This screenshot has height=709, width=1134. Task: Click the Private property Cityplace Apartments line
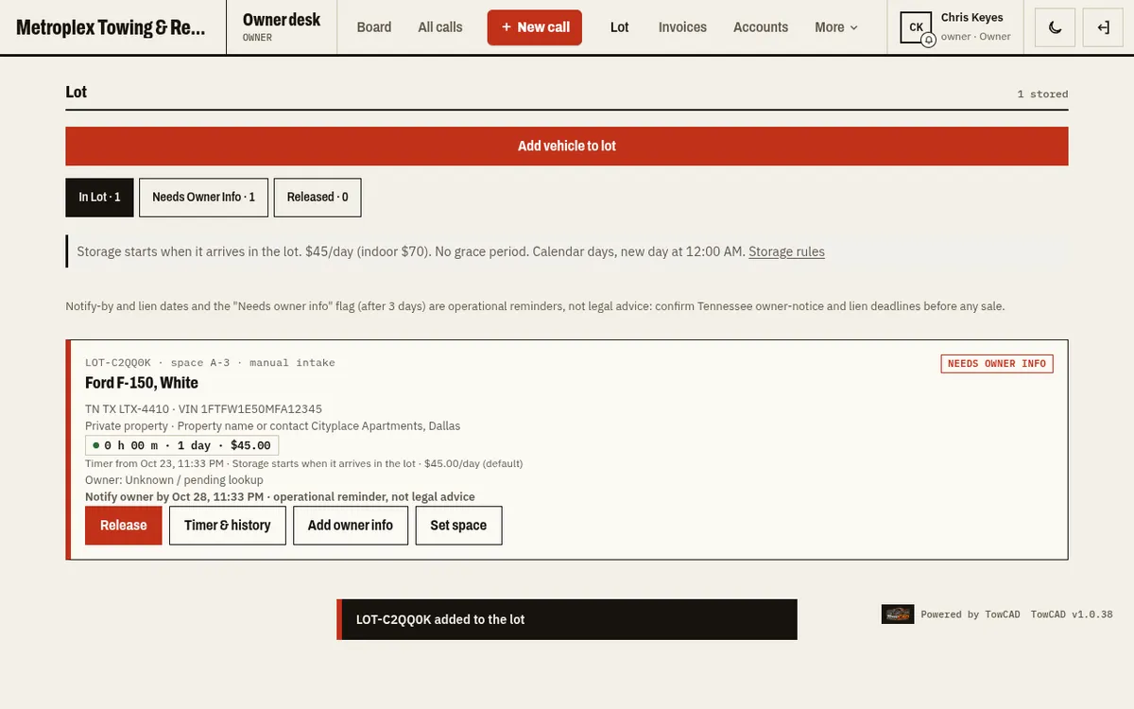[x=273, y=426]
